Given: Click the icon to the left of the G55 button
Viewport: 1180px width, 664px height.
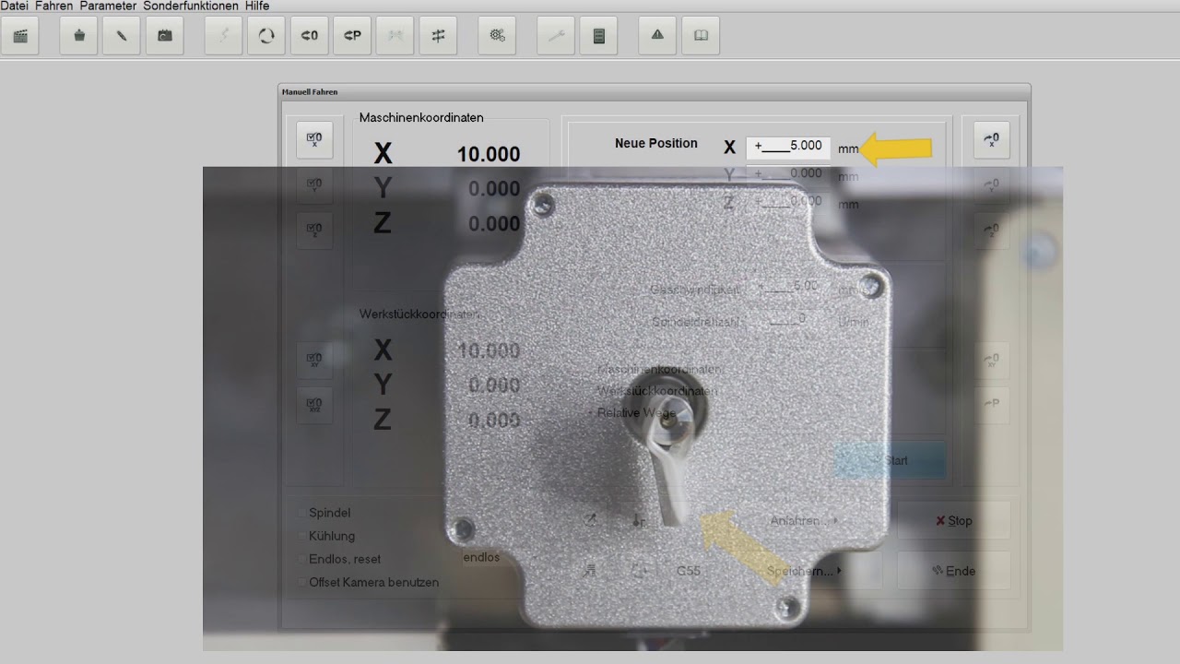Looking at the screenshot, I should click(639, 571).
